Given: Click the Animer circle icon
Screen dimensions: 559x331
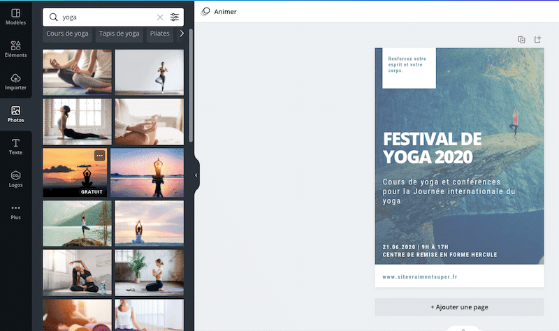Looking at the screenshot, I should (x=205, y=12).
